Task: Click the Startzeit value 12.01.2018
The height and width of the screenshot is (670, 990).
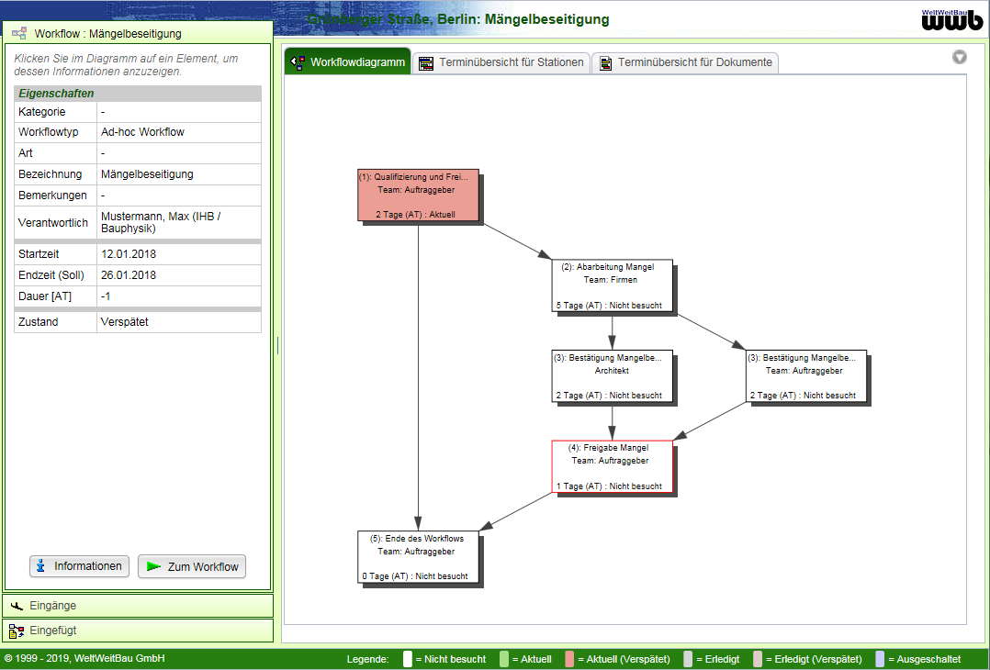Action: pos(129,254)
